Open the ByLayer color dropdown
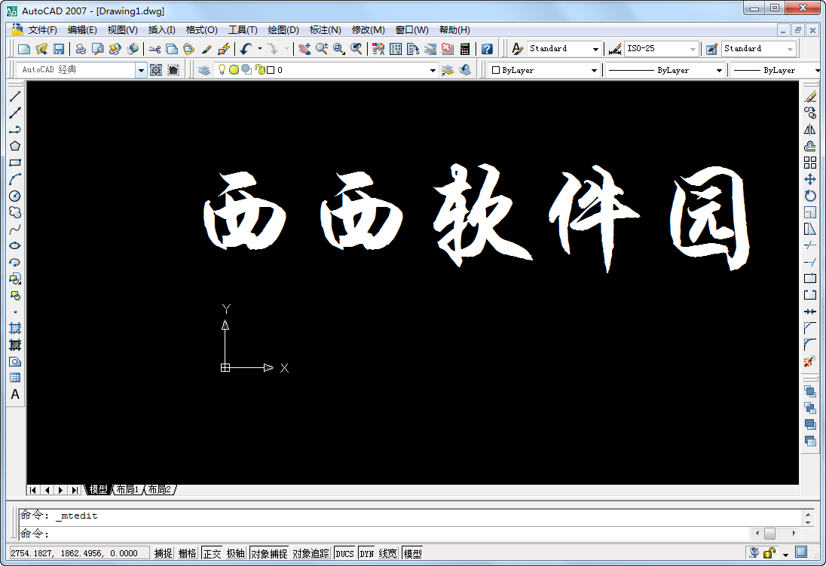Viewport: 826px width, 566px height. coord(594,70)
